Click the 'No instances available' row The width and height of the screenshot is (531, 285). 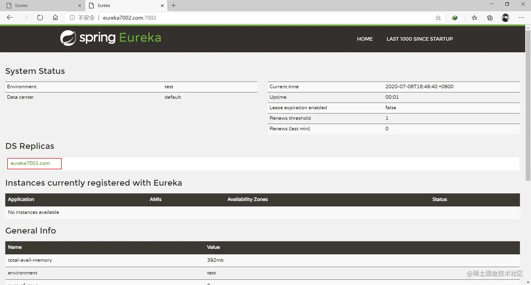click(262, 212)
